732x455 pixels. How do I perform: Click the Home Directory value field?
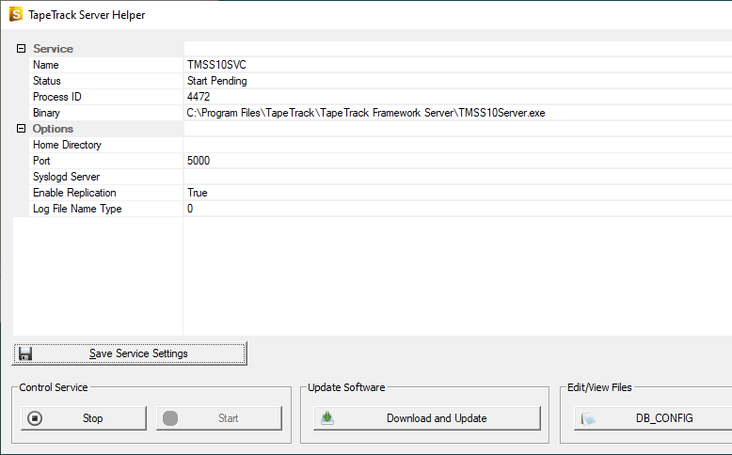click(457, 145)
